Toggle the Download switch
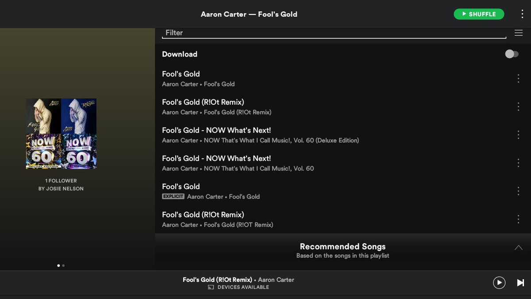This screenshot has width=531, height=299. 512,54
